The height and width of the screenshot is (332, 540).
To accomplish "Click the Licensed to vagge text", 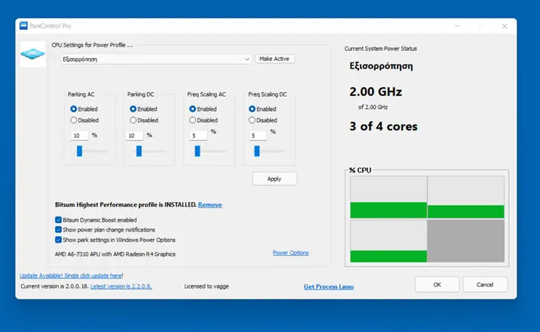I will 206,286.
